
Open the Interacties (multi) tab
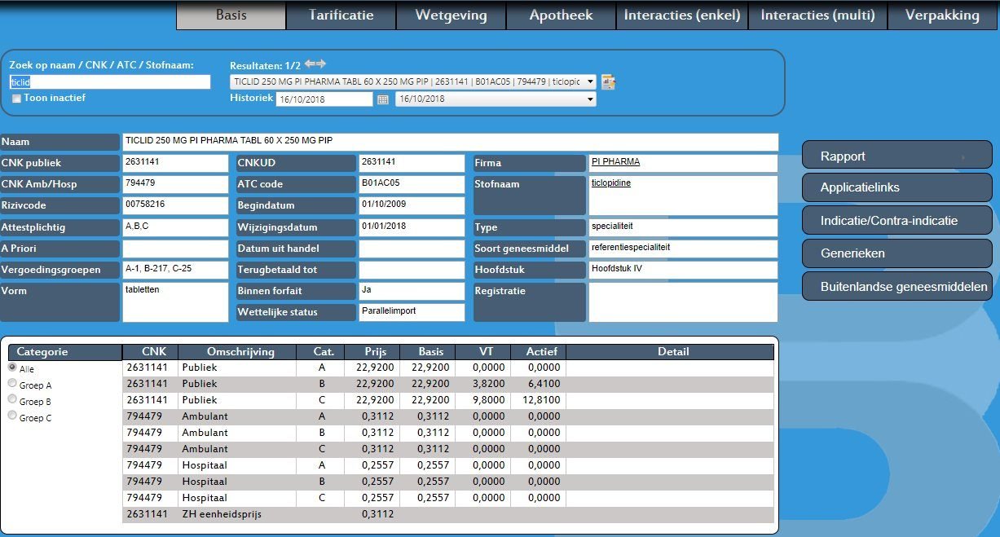pos(817,15)
